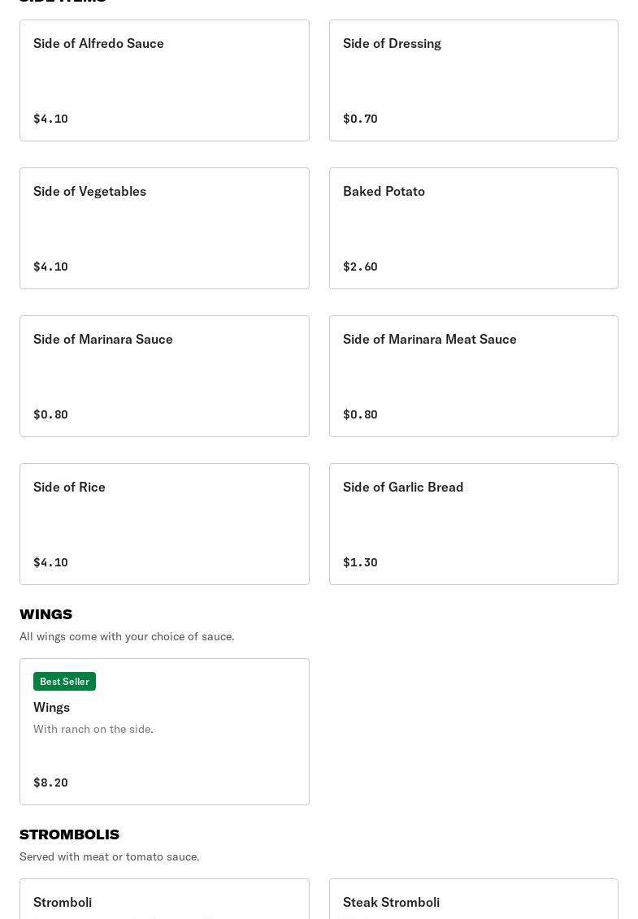Select the Wings menu item title
The image size is (638, 919).
tap(52, 707)
